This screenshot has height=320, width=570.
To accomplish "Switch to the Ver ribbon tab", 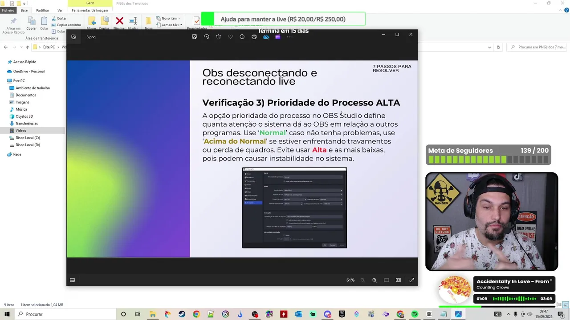I will (x=60, y=10).
